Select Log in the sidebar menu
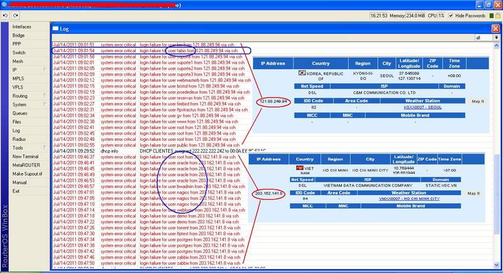 coord(16,131)
